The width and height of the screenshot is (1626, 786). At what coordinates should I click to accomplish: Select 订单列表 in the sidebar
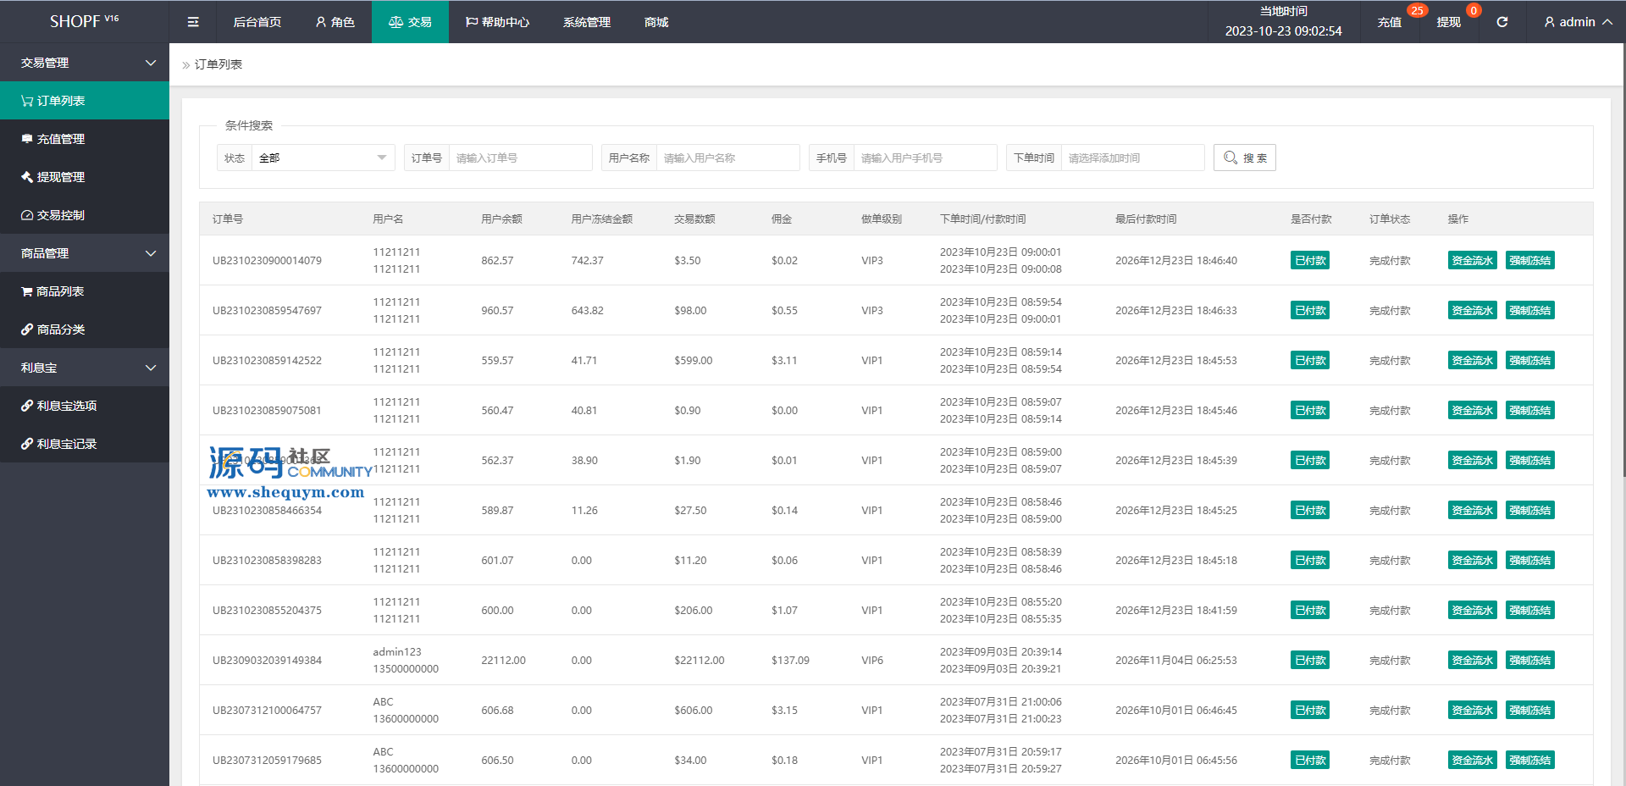pos(85,101)
